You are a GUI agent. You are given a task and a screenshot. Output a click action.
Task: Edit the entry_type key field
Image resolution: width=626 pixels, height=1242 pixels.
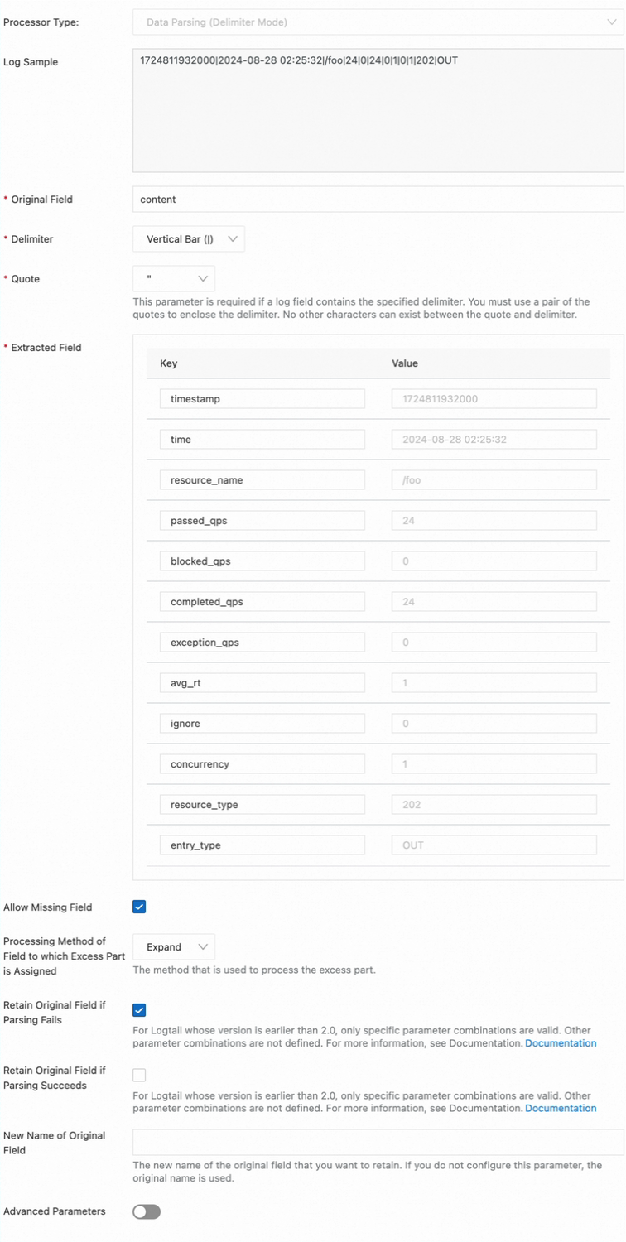click(262, 845)
